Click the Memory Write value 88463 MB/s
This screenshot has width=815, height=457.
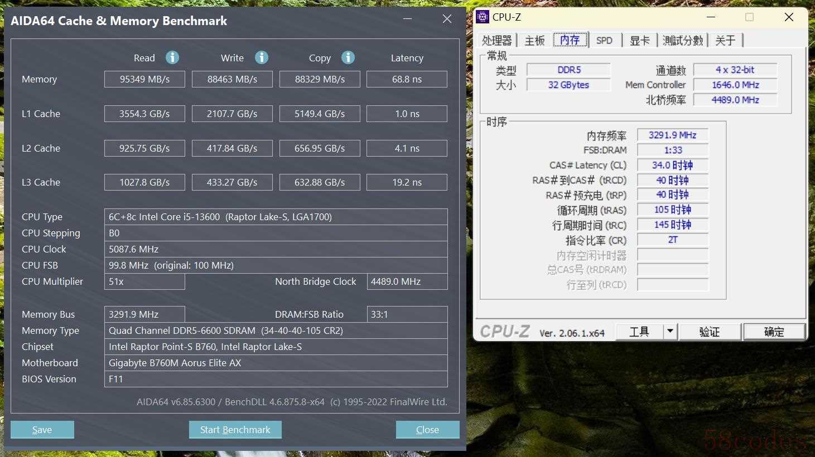[232, 79]
